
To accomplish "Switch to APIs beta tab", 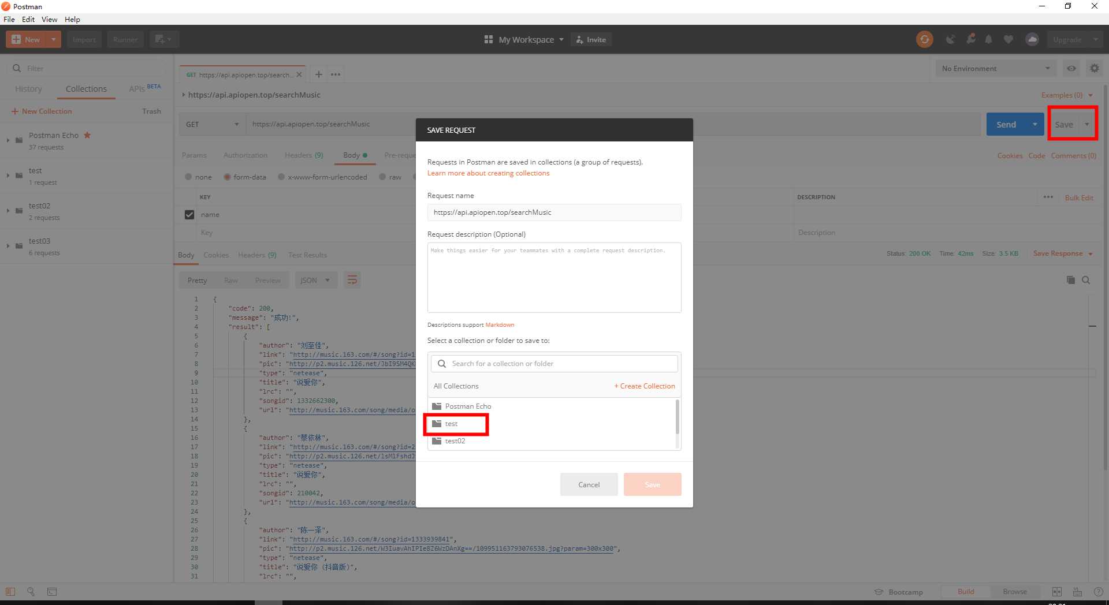I will pyautogui.click(x=144, y=88).
